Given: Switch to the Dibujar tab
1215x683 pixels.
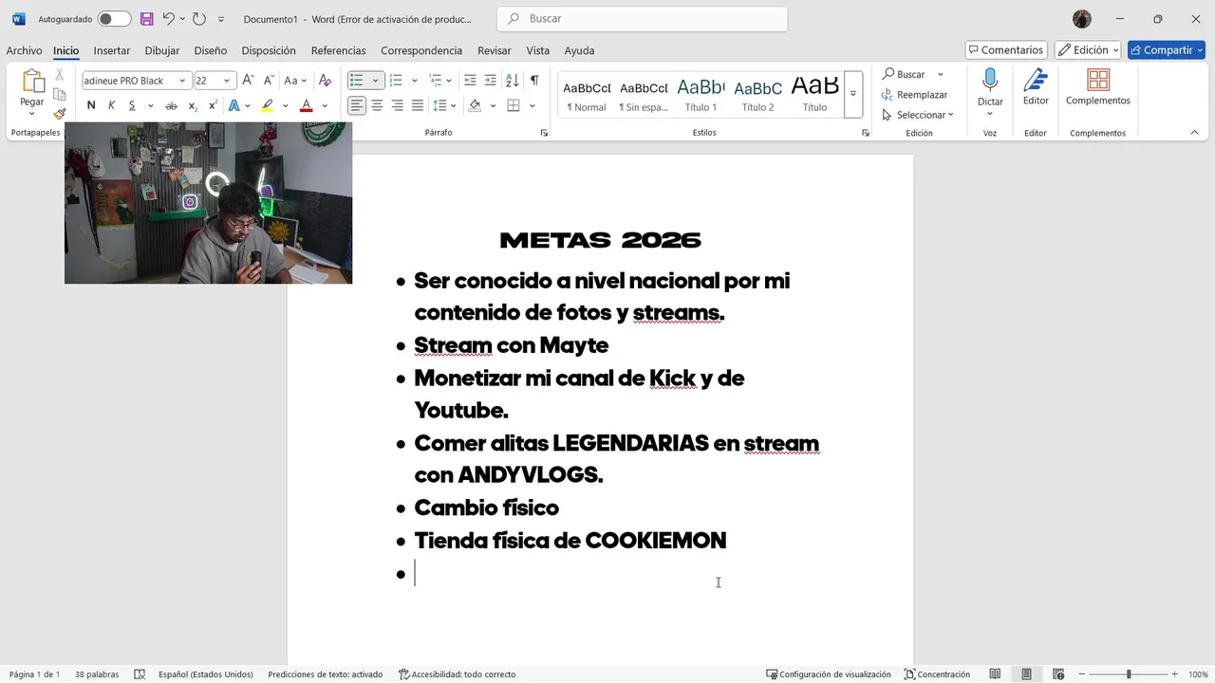Looking at the screenshot, I should click(x=162, y=50).
